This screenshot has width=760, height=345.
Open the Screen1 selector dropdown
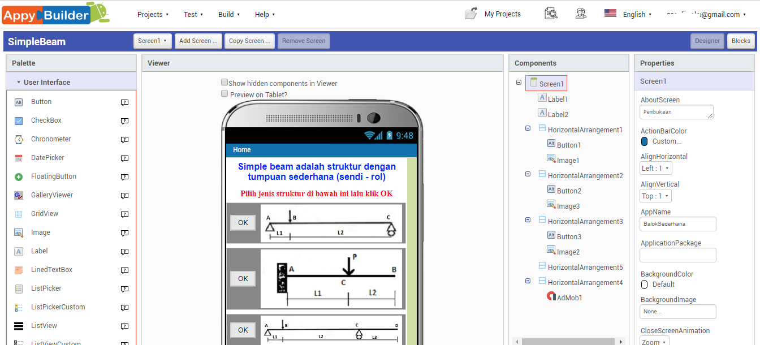[x=152, y=41]
